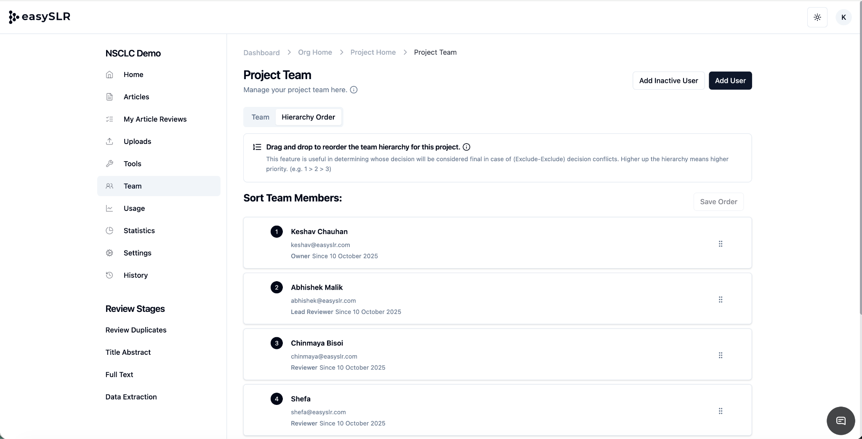862x439 pixels.
Task: Grab the drag handle for Keshav Chauhan
Action: coord(720,244)
